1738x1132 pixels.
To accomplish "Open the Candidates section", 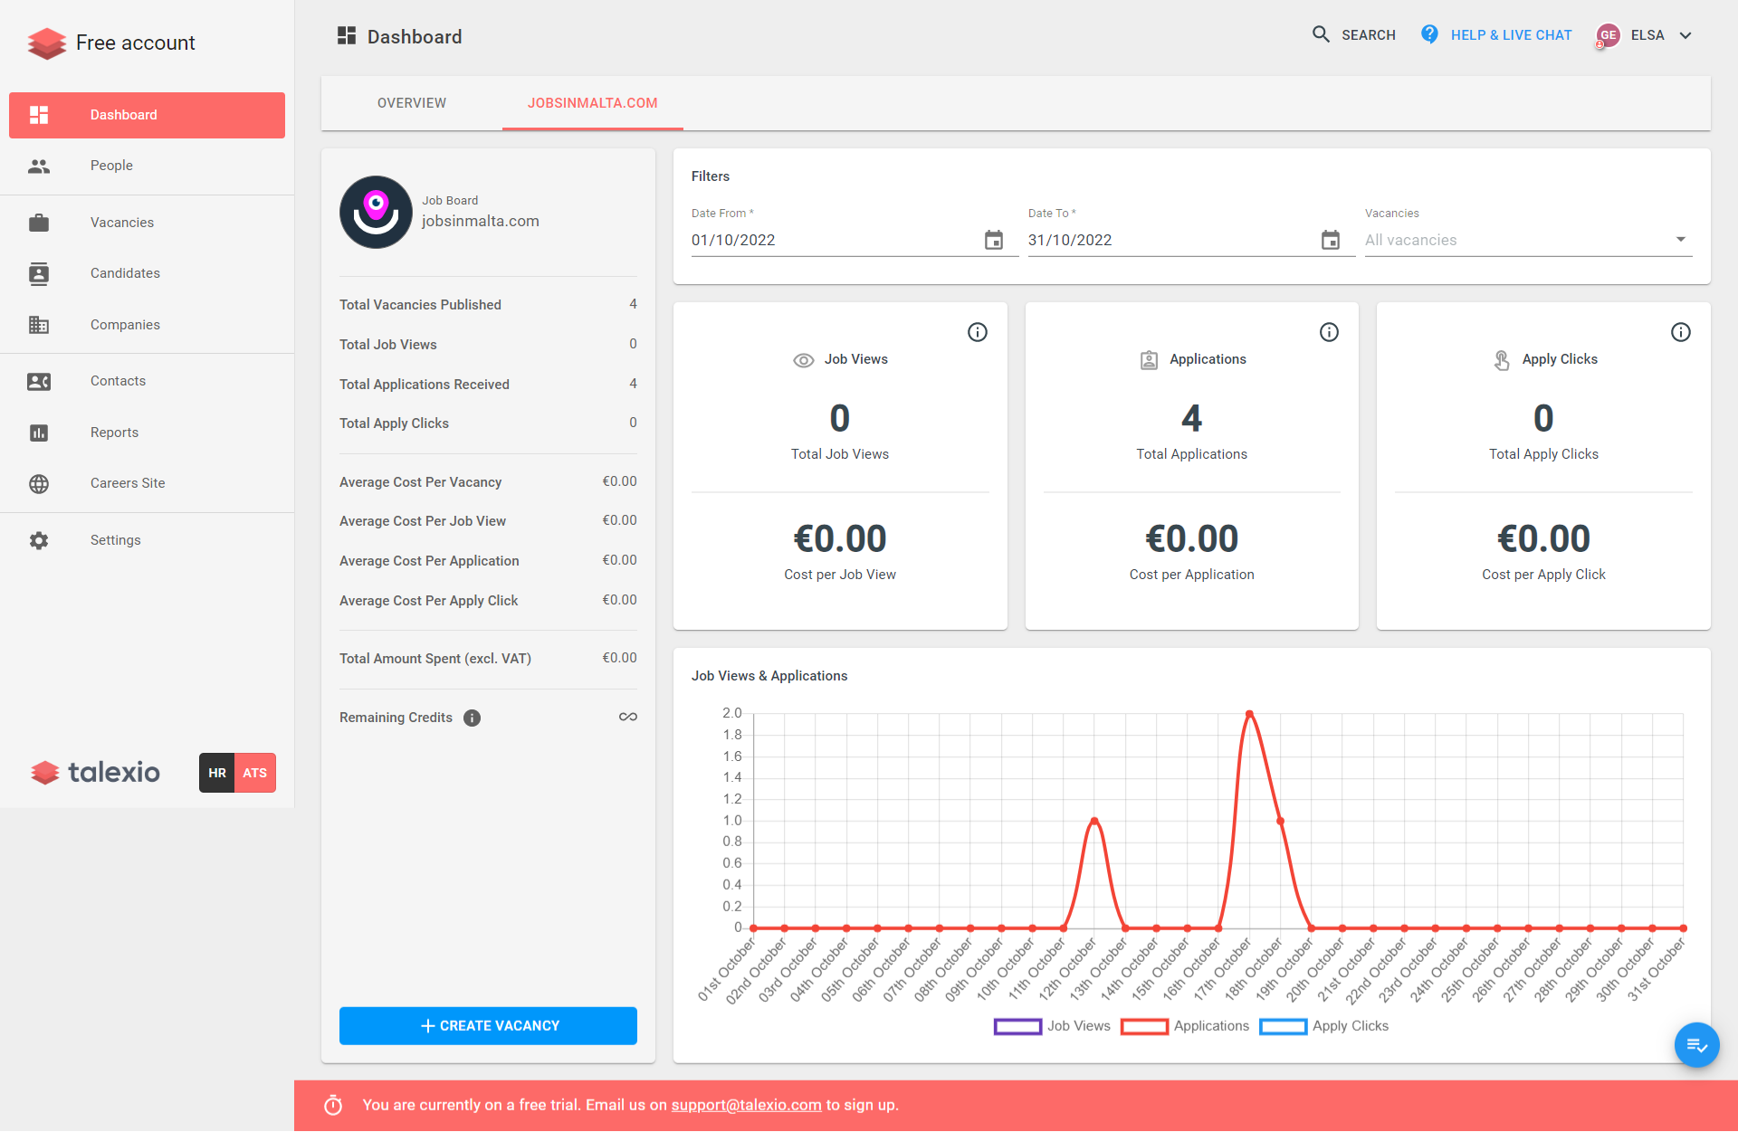I will click(125, 272).
